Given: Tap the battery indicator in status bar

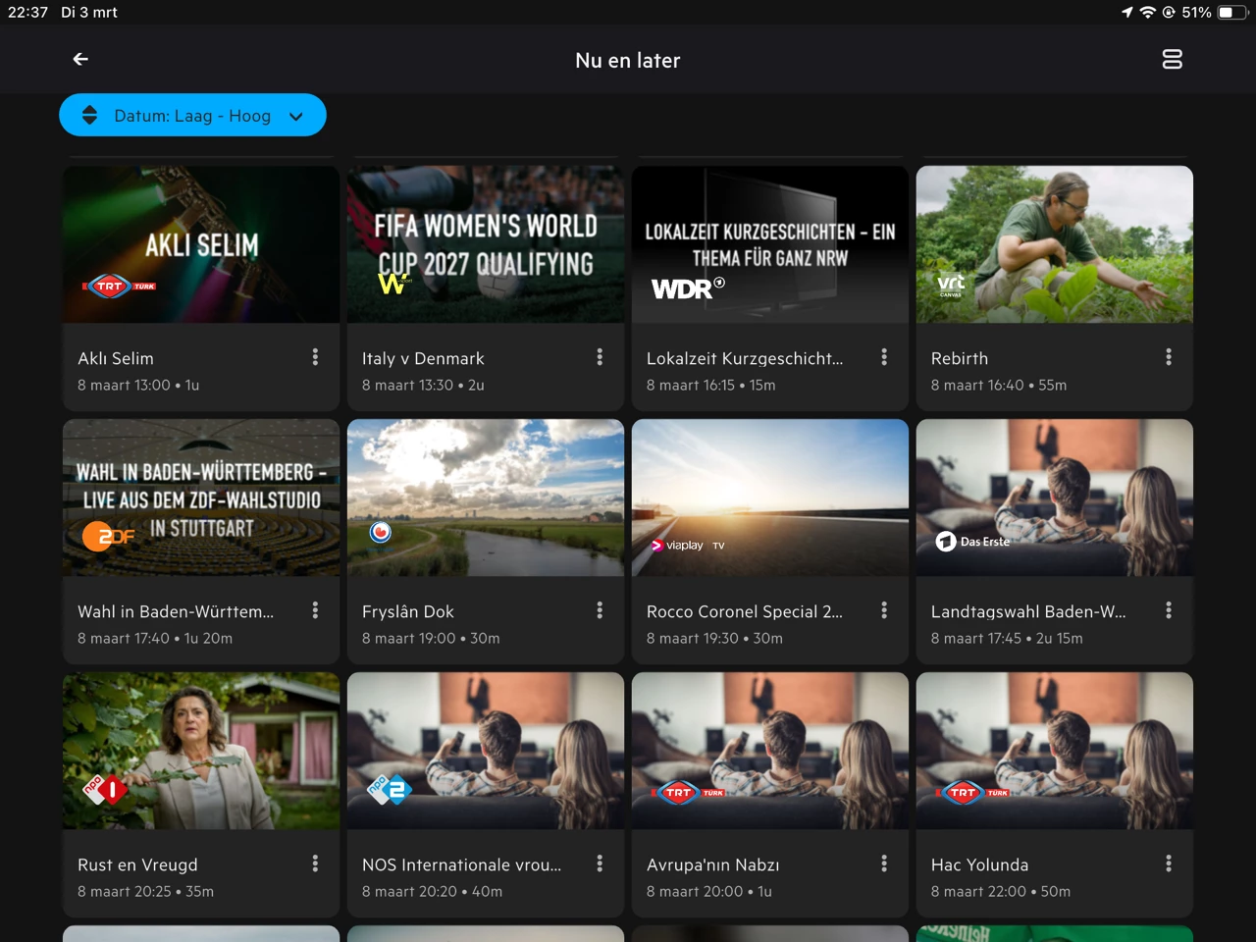Looking at the screenshot, I should (1230, 13).
